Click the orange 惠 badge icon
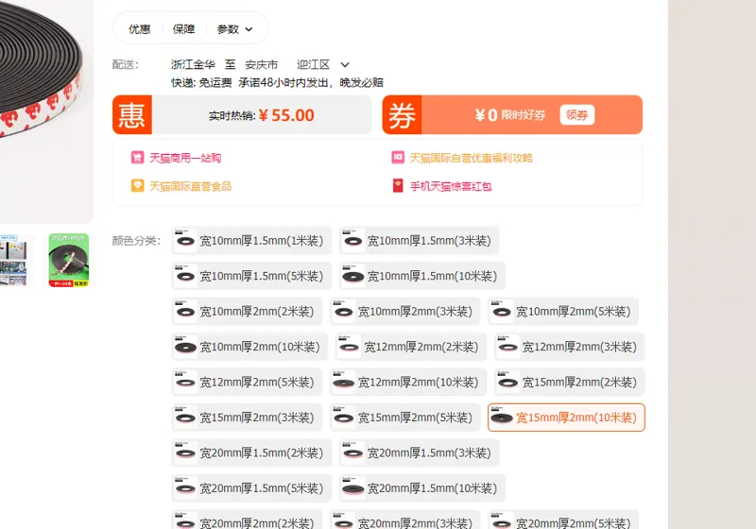This screenshot has width=756, height=529. pyautogui.click(x=132, y=114)
